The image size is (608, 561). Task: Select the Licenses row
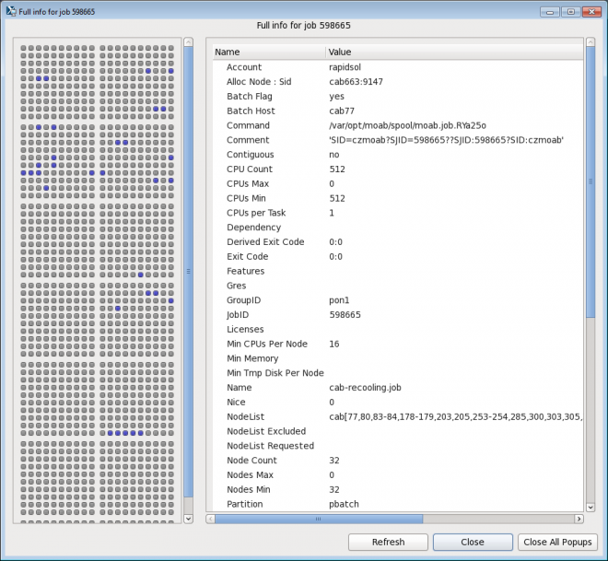pos(398,329)
